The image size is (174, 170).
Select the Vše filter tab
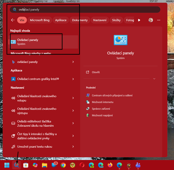(22, 20)
